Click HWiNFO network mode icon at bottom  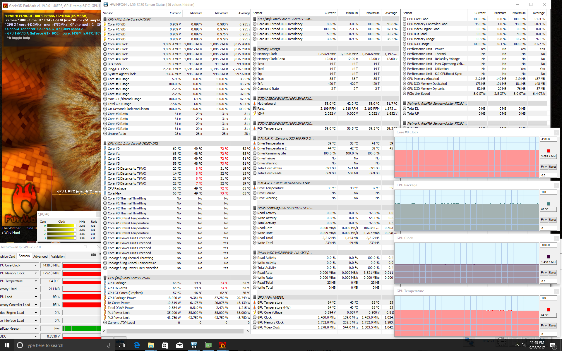469,341
